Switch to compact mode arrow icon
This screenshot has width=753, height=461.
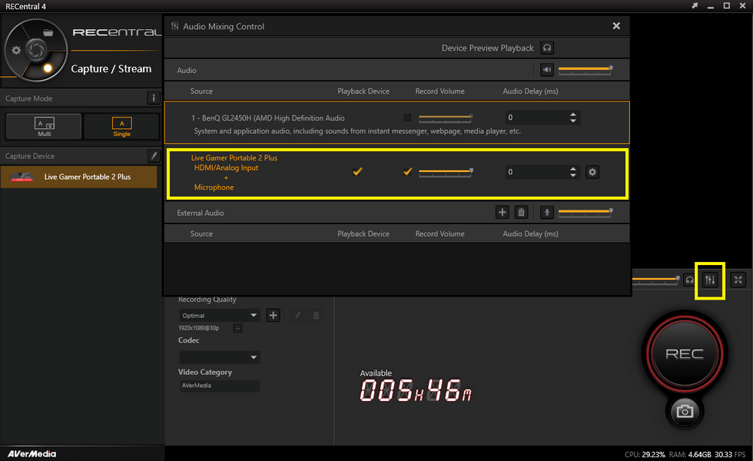point(695,6)
